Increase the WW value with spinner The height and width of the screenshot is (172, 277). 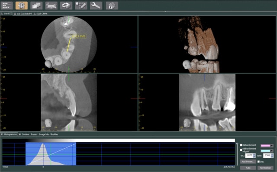pos(272,155)
